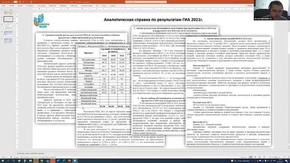Click the spell check icon in status bar
The width and height of the screenshot is (290, 163).
coord(11,157)
